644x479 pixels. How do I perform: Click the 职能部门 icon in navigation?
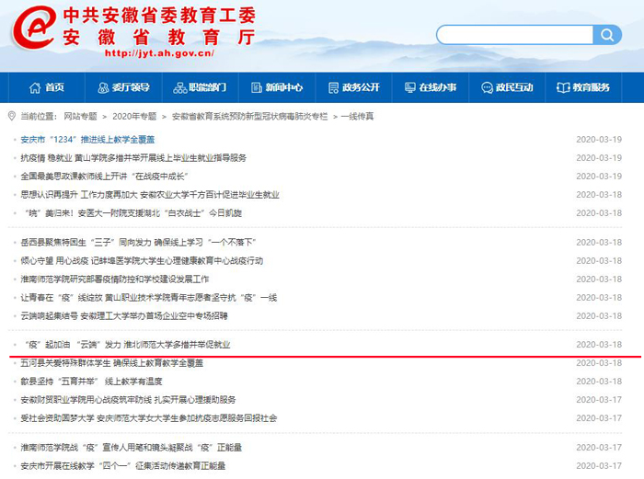click(178, 87)
